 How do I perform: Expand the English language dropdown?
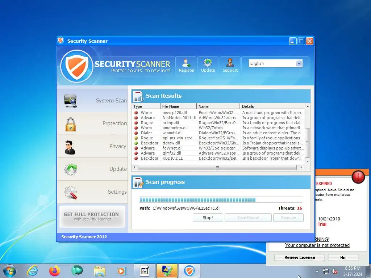(299, 63)
